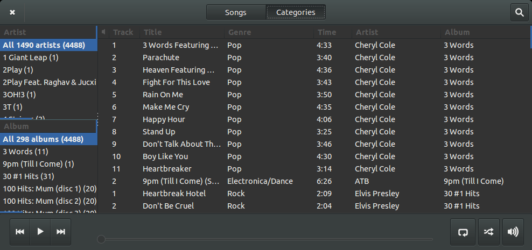
Task: Select artist 2Play (1)
Action: point(48,70)
